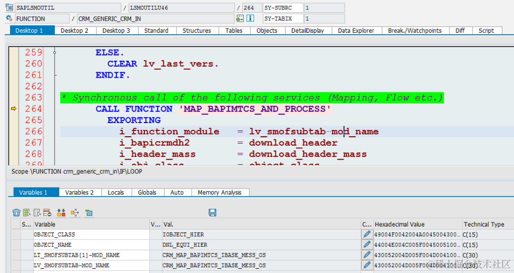
Task: Click the yellow current-line arrow at line 264
Action: [14, 109]
